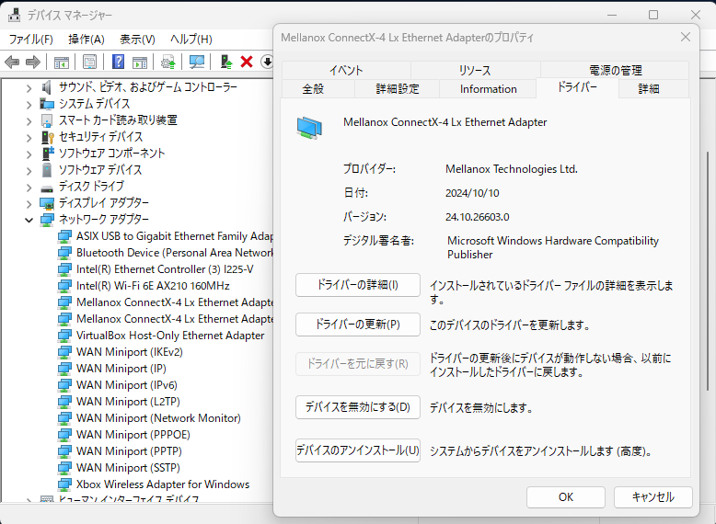Switch to the リソース tab
This screenshot has height=524, width=716.
click(x=475, y=70)
